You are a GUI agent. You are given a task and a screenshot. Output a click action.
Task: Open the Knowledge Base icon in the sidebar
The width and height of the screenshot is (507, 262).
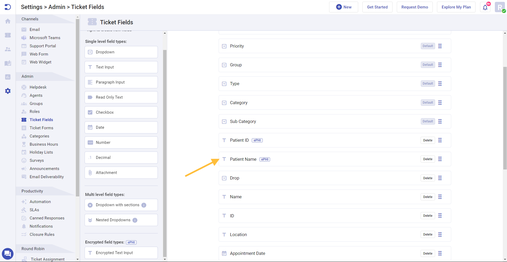point(8,63)
